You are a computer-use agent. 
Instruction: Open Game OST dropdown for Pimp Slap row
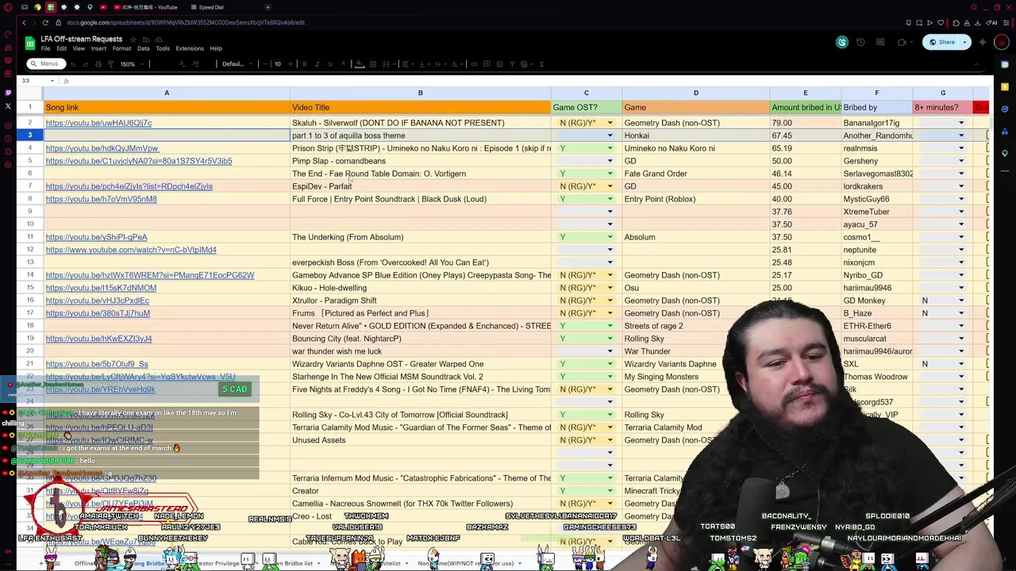coord(610,161)
